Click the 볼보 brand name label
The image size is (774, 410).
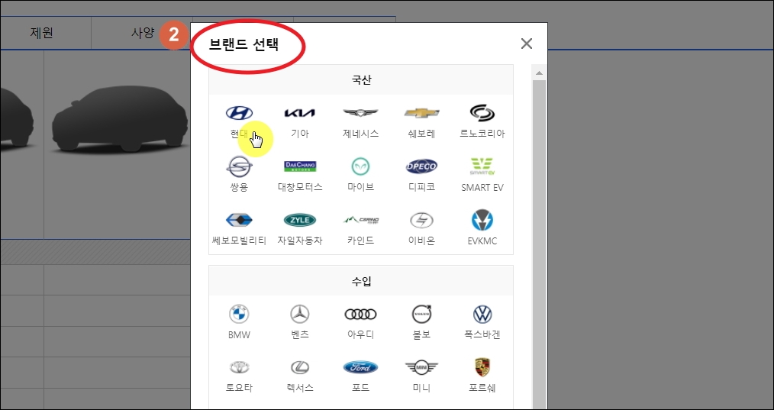[421, 334]
